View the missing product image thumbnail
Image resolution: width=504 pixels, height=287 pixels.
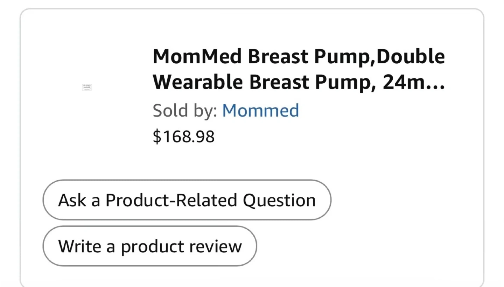click(87, 87)
